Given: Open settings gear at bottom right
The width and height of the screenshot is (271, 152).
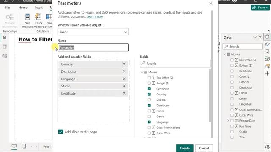Looking at the screenshot, I should 267,147.
